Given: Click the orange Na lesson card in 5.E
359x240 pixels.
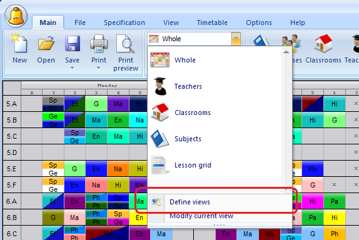Looking at the screenshot, I should coord(118,169).
